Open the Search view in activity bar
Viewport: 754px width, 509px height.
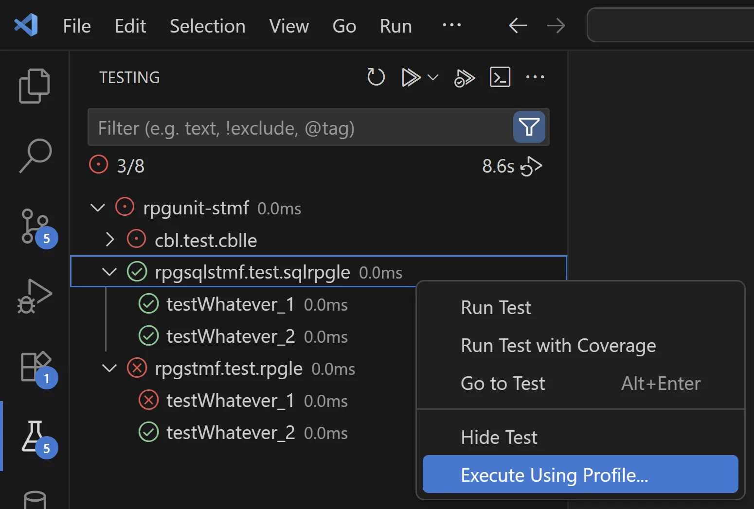[35, 156]
